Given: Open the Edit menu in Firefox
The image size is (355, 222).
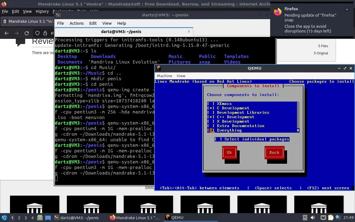Looking at the screenshot, I should tap(16, 11).
